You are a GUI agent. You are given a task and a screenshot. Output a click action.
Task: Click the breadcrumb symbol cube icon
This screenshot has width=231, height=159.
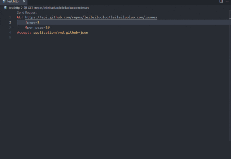click(25, 8)
